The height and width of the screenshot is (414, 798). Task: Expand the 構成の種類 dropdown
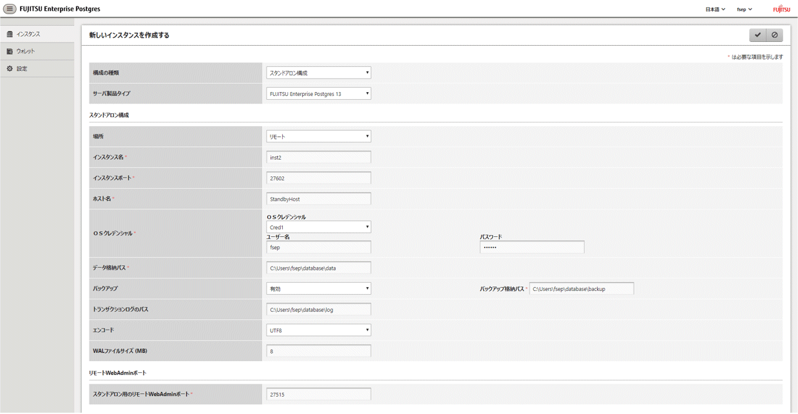point(319,73)
